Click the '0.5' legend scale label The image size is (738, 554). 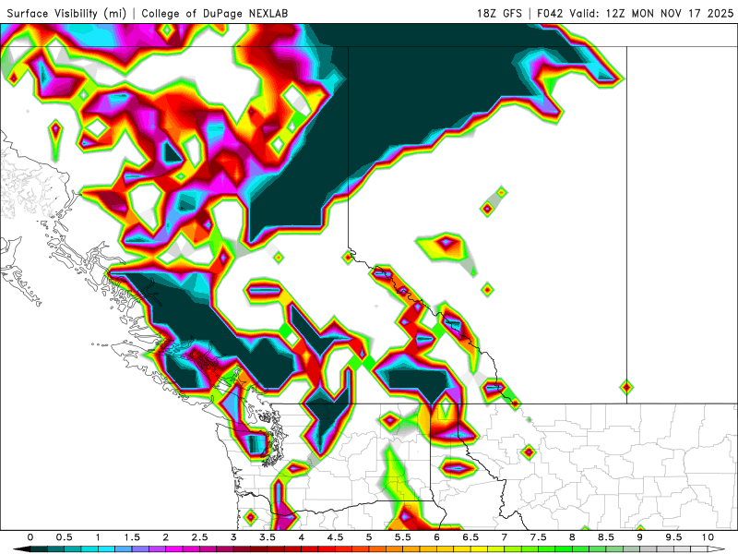pyautogui.click(x=64, y=537)
